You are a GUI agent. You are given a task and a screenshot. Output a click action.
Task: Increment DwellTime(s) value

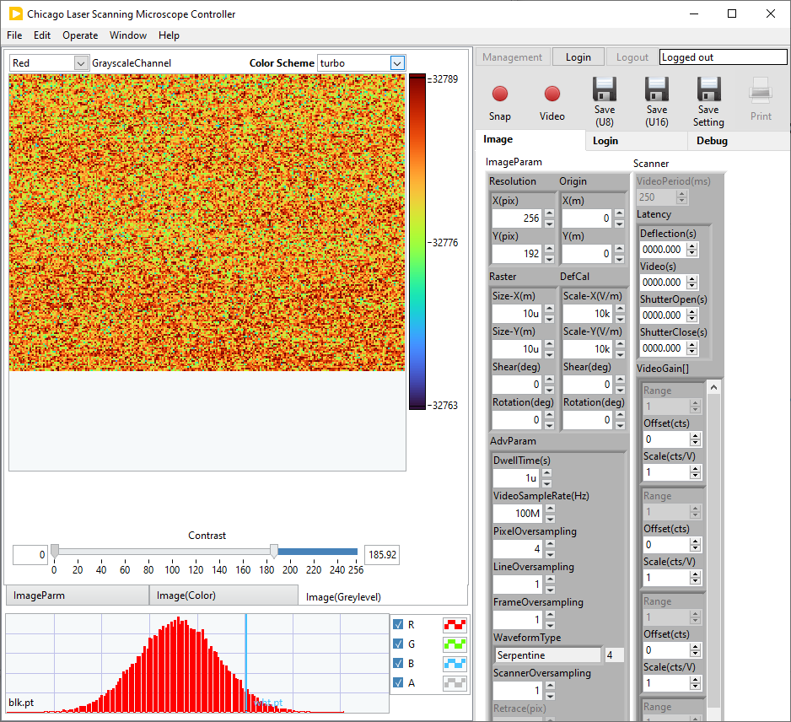click(546, 473)
